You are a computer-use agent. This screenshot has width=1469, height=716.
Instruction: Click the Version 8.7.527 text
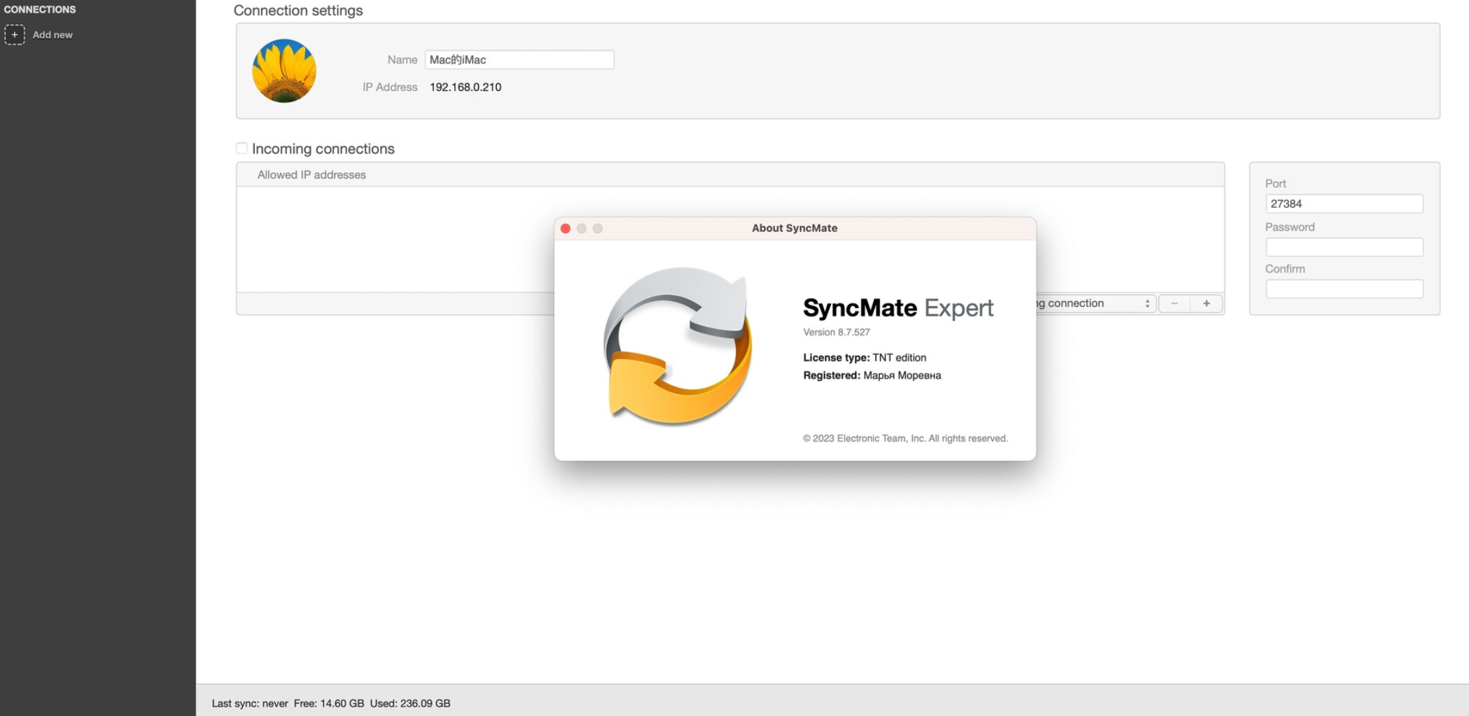point(837,332)
